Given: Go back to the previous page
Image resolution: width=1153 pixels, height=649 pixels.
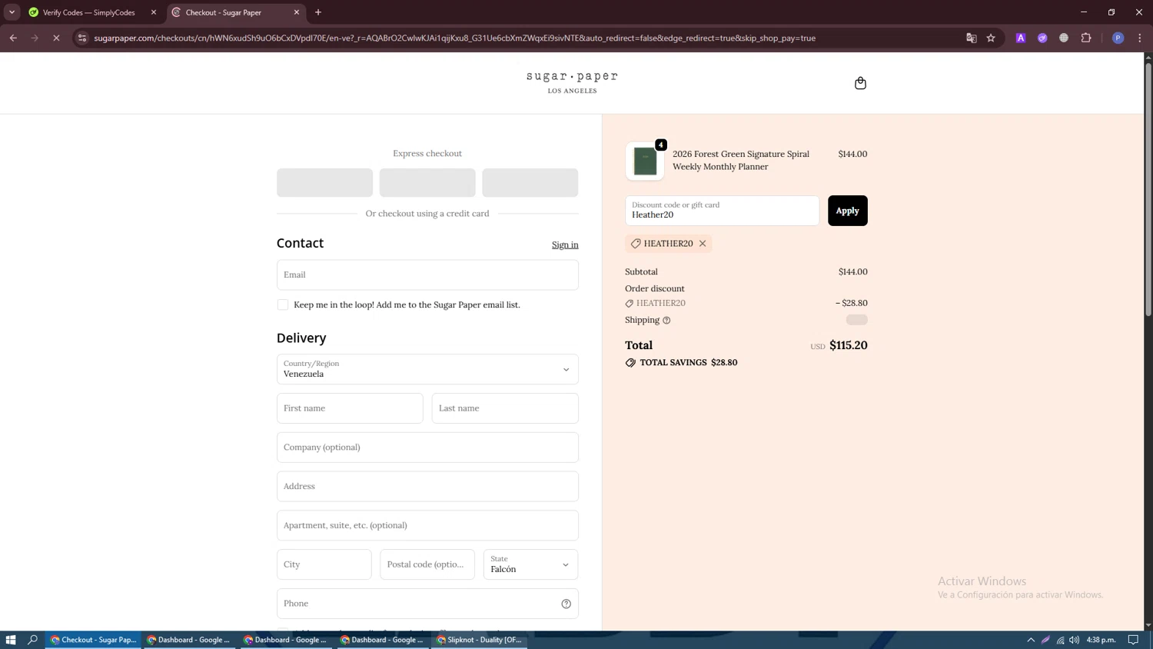Looking at the screenshot, I should coord(13,38).
